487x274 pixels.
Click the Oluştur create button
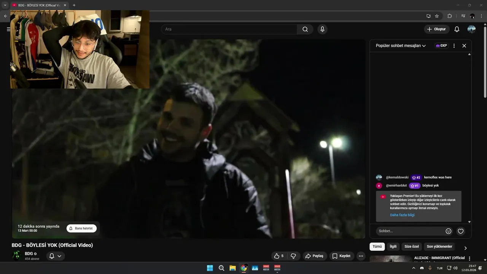click(x=437, y=29)
